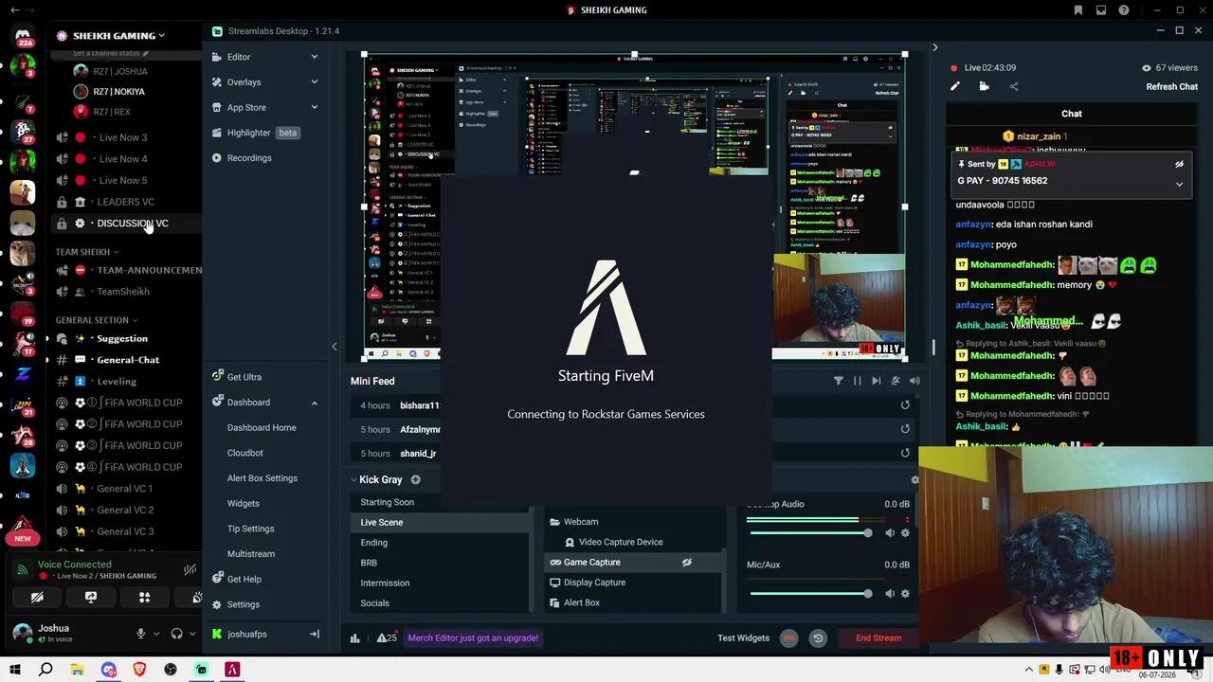Open Alert Box Settings in Dashboard
Image resolution: width=1213 pixels, height=682 pixels.
tap(263, 478)
